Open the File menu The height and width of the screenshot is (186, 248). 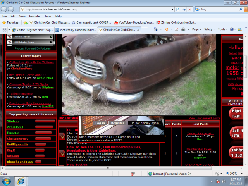pyautogui.click(x=5, y=16)
